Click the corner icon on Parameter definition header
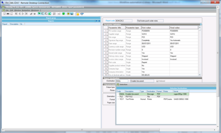 201,24
